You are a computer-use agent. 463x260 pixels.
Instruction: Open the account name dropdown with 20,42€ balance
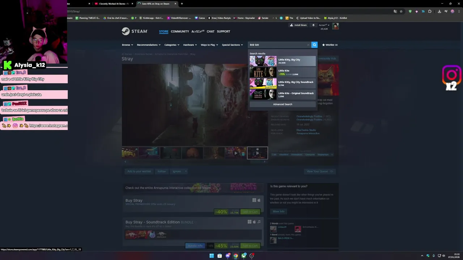pos(324,25)
